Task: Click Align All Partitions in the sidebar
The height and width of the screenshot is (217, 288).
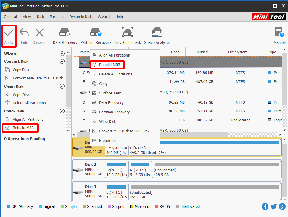Action: (24, 119)
